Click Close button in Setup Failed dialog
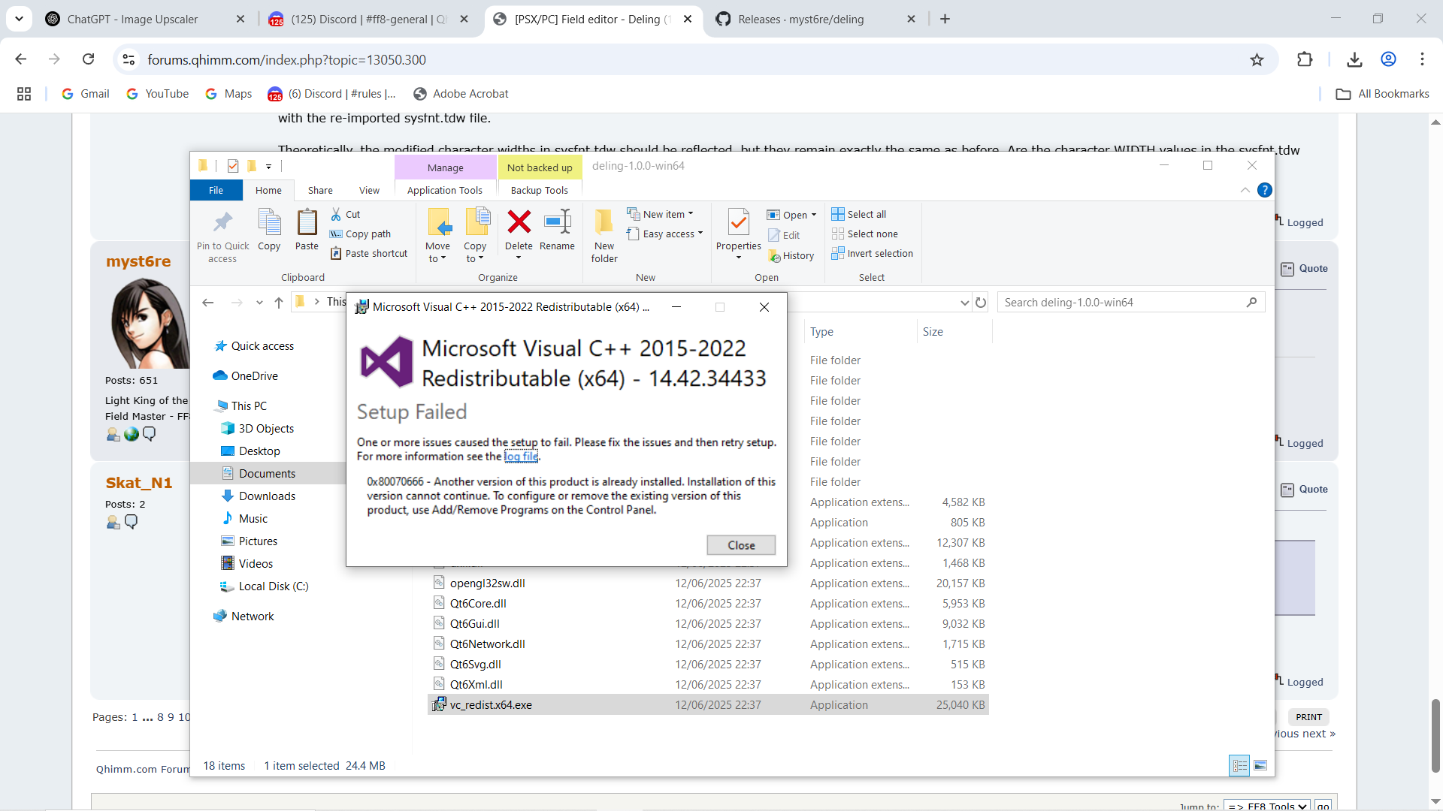 741,545
